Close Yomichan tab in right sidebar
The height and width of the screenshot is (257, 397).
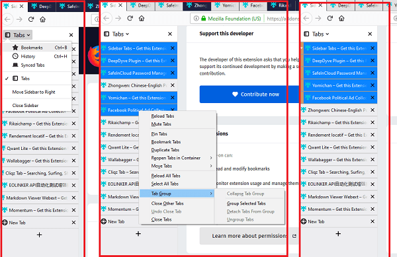373,85
